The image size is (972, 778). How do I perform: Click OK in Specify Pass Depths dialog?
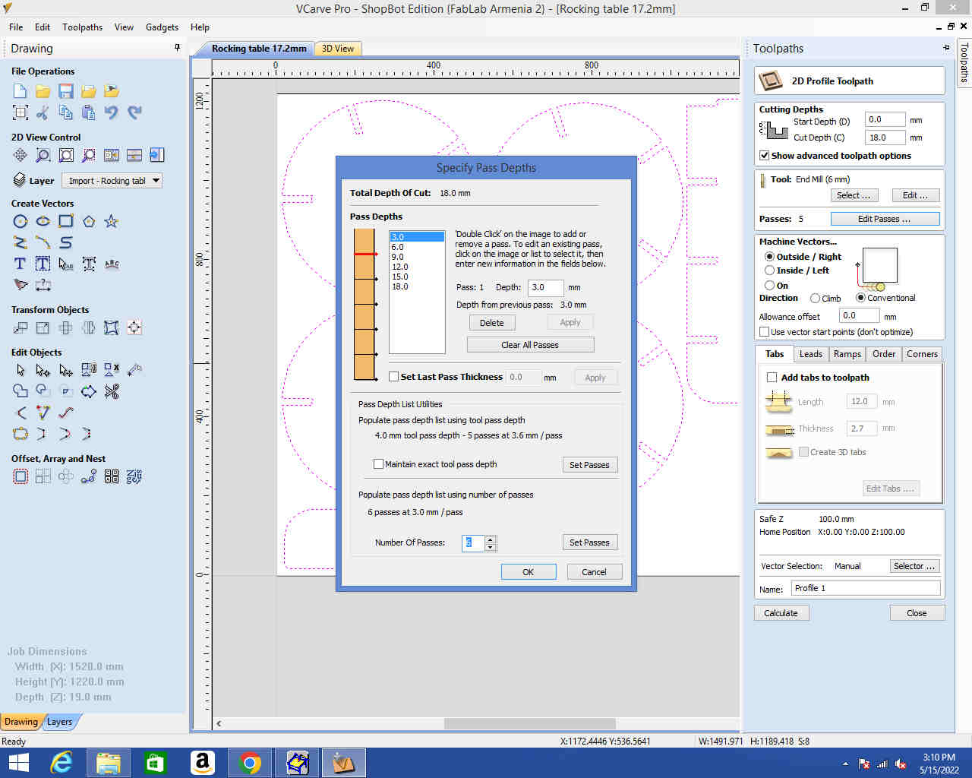[529, 572]
